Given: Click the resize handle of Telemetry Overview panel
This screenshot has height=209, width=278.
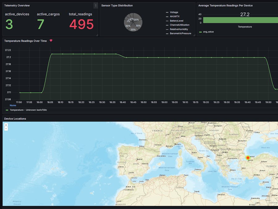Looking at the screenshot, I should point(97,35).
